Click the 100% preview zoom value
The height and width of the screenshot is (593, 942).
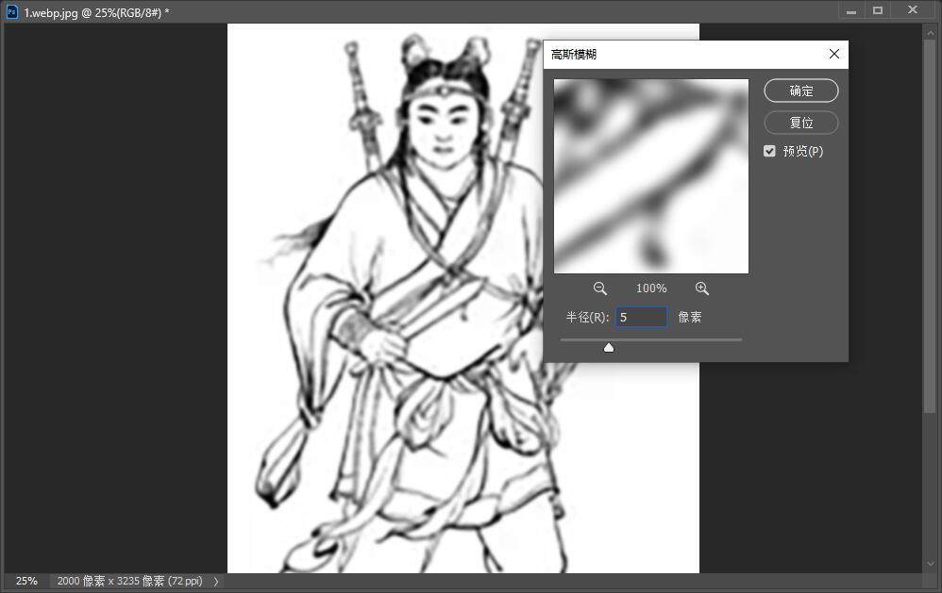tap(651, 288)
